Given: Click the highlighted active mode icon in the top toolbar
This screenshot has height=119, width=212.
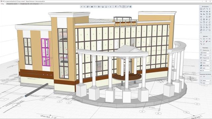Looking at the screenshot, I should pyautogui.click(x=124, y=7).
